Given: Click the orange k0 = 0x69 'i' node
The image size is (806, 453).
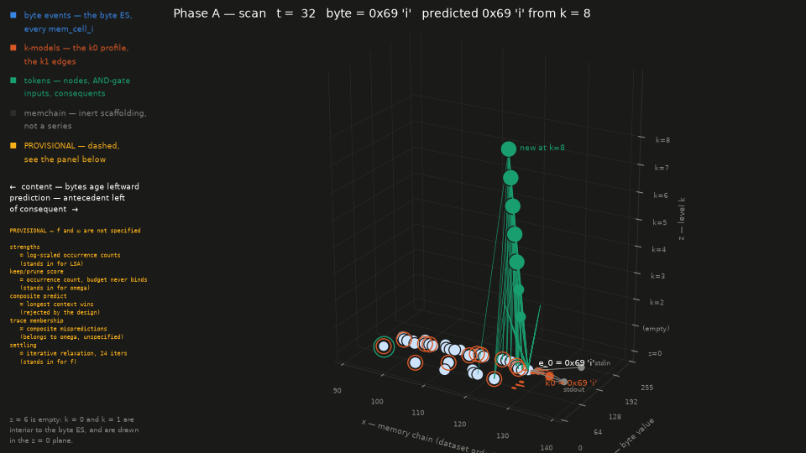Looking at the screenshot, I should tap(549, 377).
